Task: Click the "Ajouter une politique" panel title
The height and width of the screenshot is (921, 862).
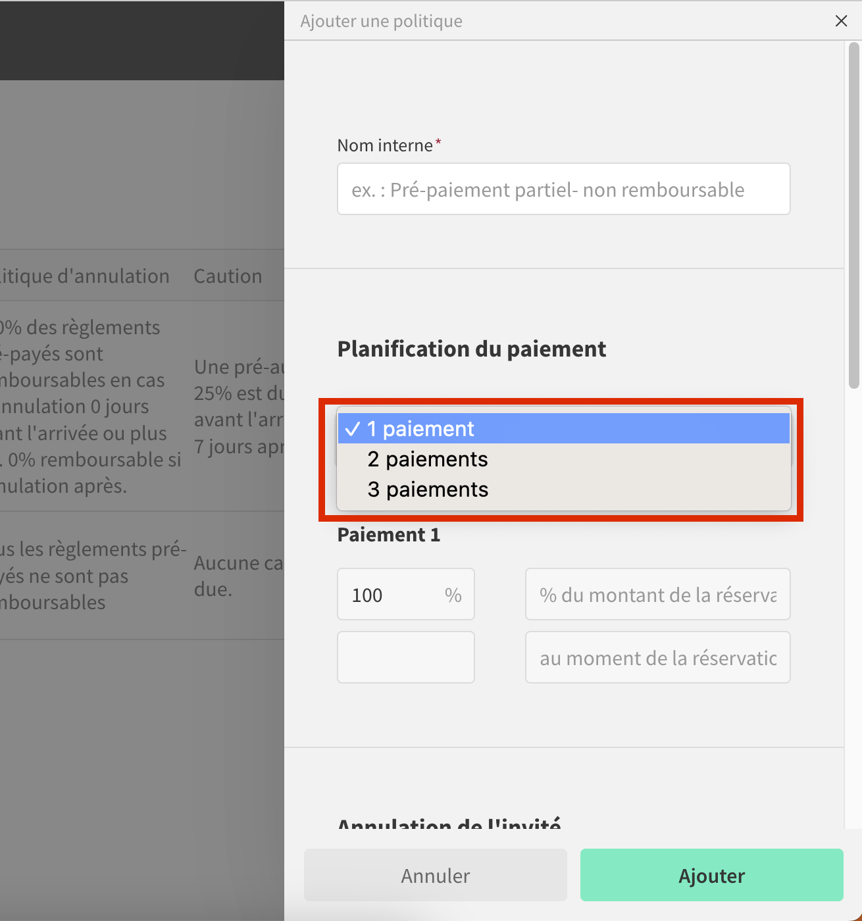Action: click(381, 21)
